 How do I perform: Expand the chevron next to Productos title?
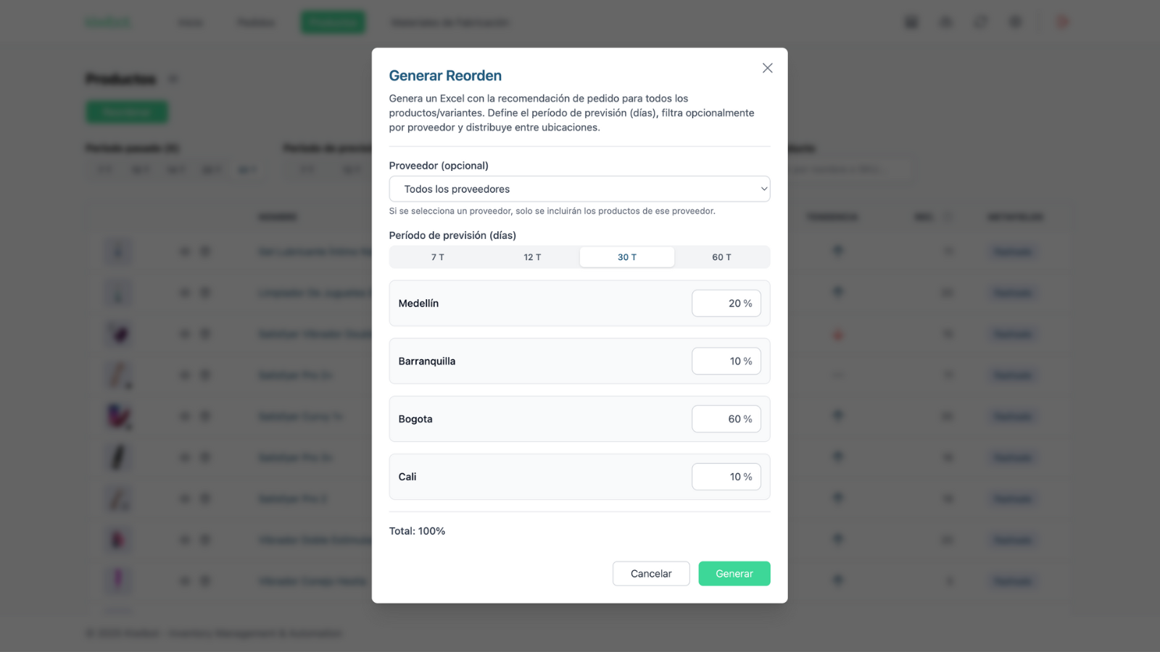point(173,79)
